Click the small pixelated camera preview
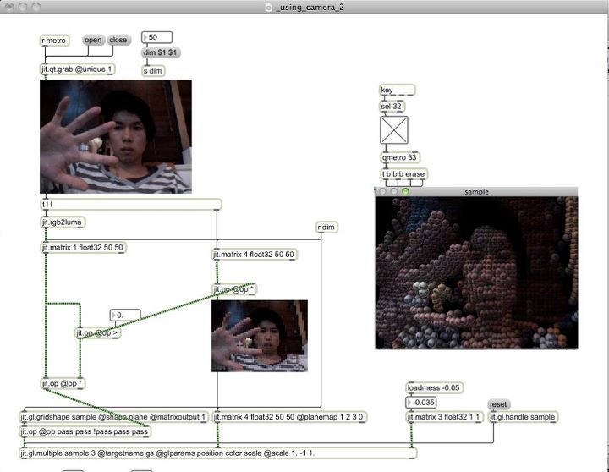This screenshot has width=609, height=472. tap(259, 336)
